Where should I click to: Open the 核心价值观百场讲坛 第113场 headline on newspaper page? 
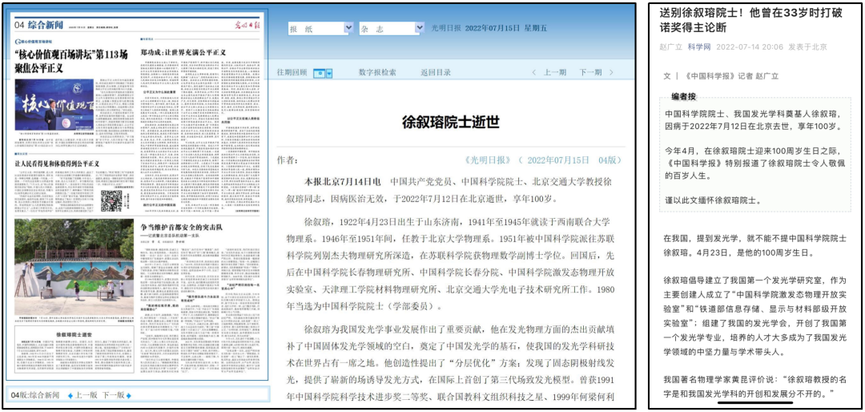tap(71, 61)
